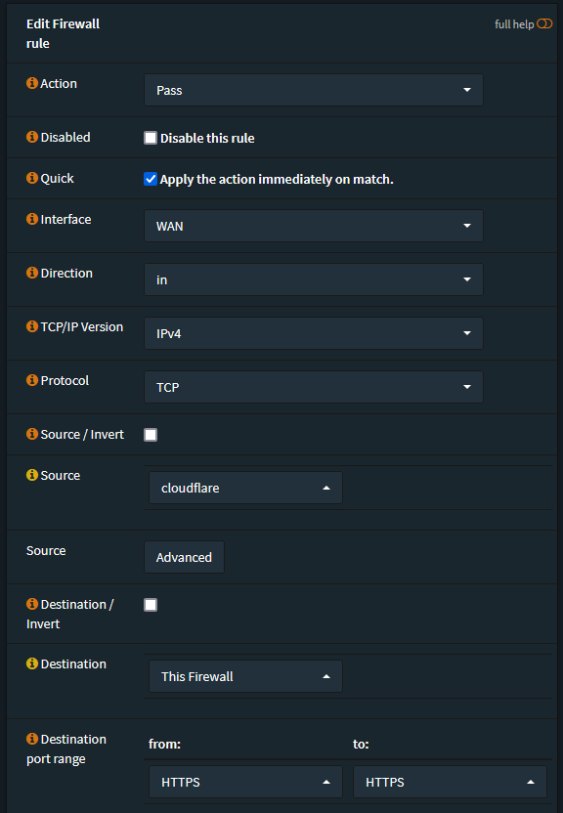Open help icon for TCP/IP Version

tap(32, 326)
